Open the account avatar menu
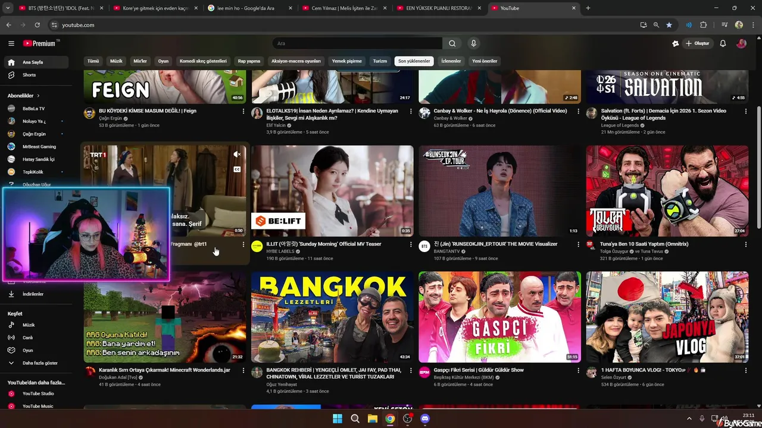This screenshot has width=762, height=428. tap(741, 43)
